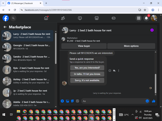This screenshot has height=121, width=162.
Task: Send quick response 'In talks. I'll let you know.'
Action: pos(87,74)
